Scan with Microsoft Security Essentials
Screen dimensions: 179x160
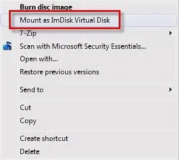click(83, 46)
